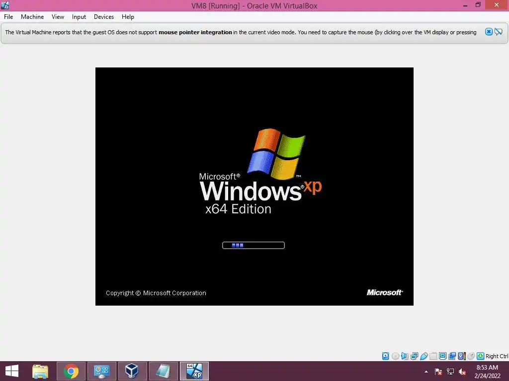This screenshot has width=509, height=381.
Task: Open the File menu
Action: point(8,17)
